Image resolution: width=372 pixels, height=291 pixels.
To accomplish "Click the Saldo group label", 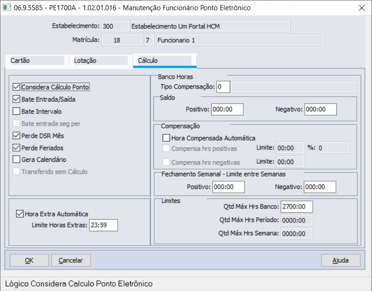I will [167, 98].
